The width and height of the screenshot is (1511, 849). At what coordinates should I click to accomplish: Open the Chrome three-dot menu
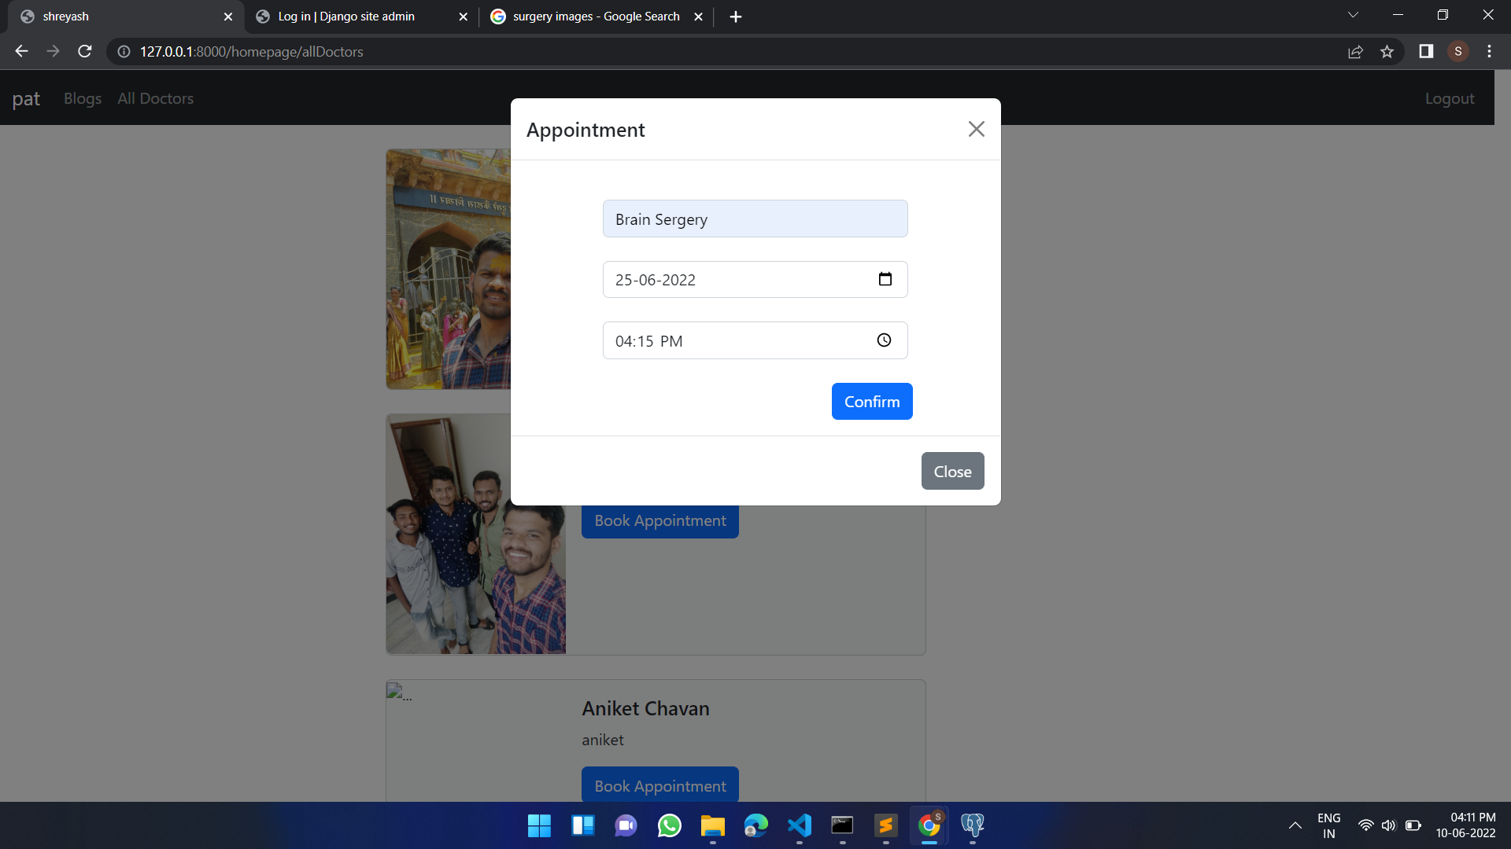tap(1489, 51)
